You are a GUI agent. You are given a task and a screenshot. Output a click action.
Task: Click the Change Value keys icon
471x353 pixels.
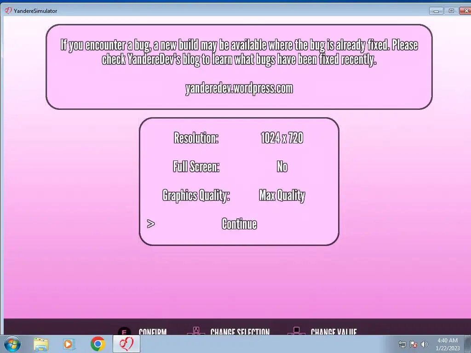coord(297,331)
